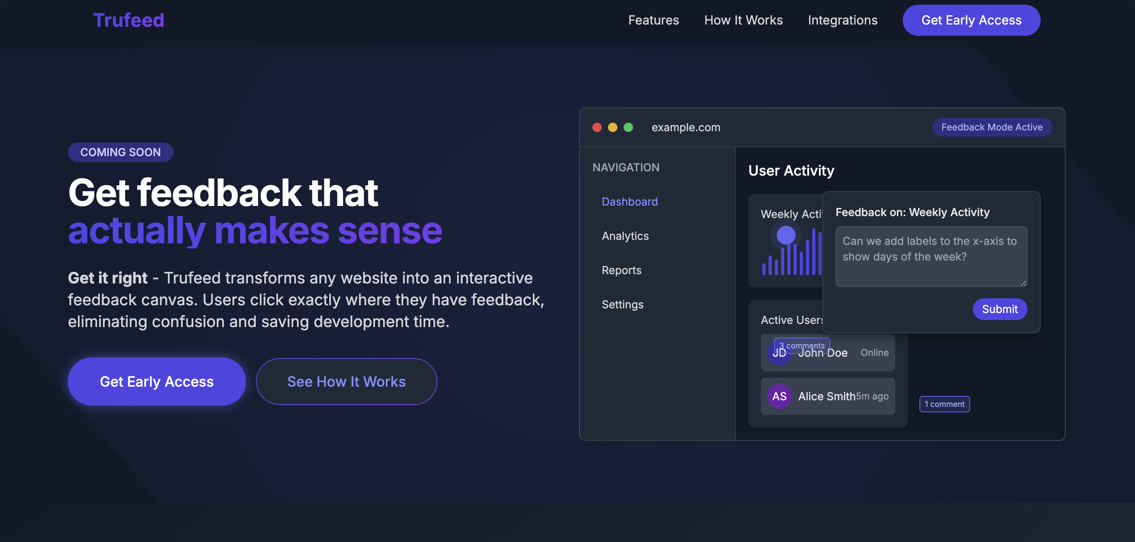Click the feedback comment text area
Image resolution: width=1135 pixels, height=542 pixels.
click(931, 257)
